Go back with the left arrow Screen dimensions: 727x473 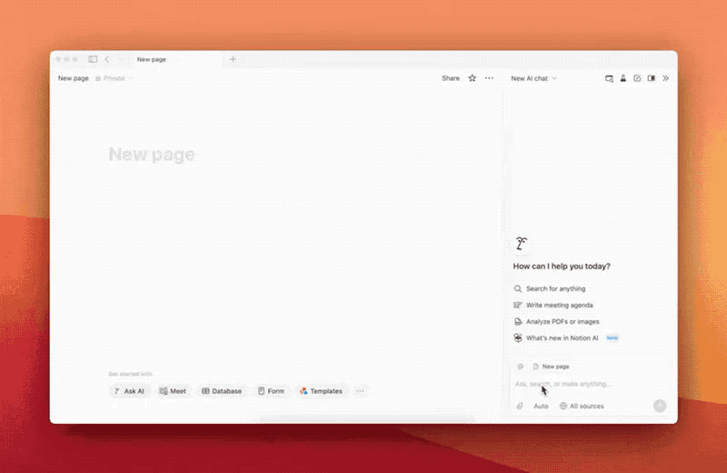point(107,59)
